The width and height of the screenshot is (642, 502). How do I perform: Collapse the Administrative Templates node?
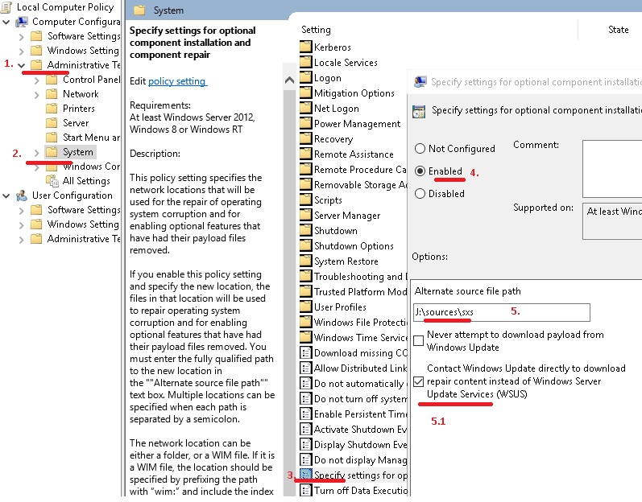click(x=22, y=65)
